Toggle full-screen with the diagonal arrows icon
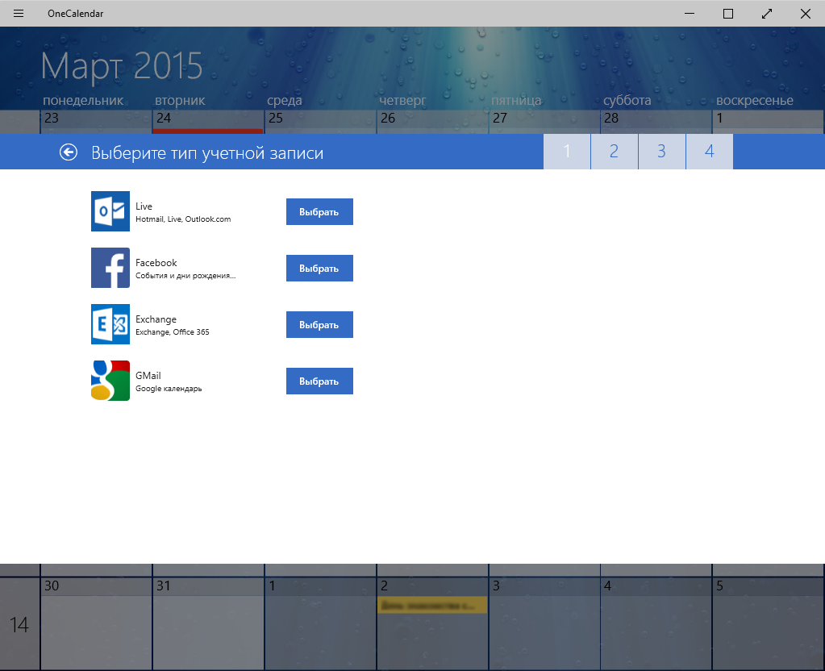The width and height of the screenshot is (825, 671). point(767,14)
